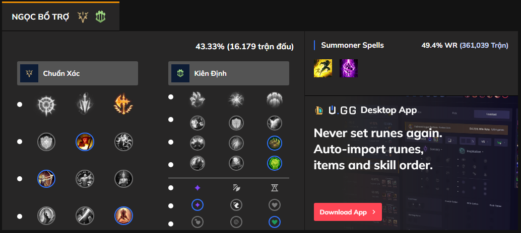Pick the Last Stand rune
Screen dimensions: 521x233
point(123,215)
